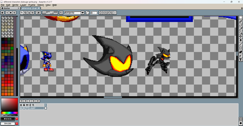Open the Frame menu
The image size is (243, 126).
click(32, 5)
